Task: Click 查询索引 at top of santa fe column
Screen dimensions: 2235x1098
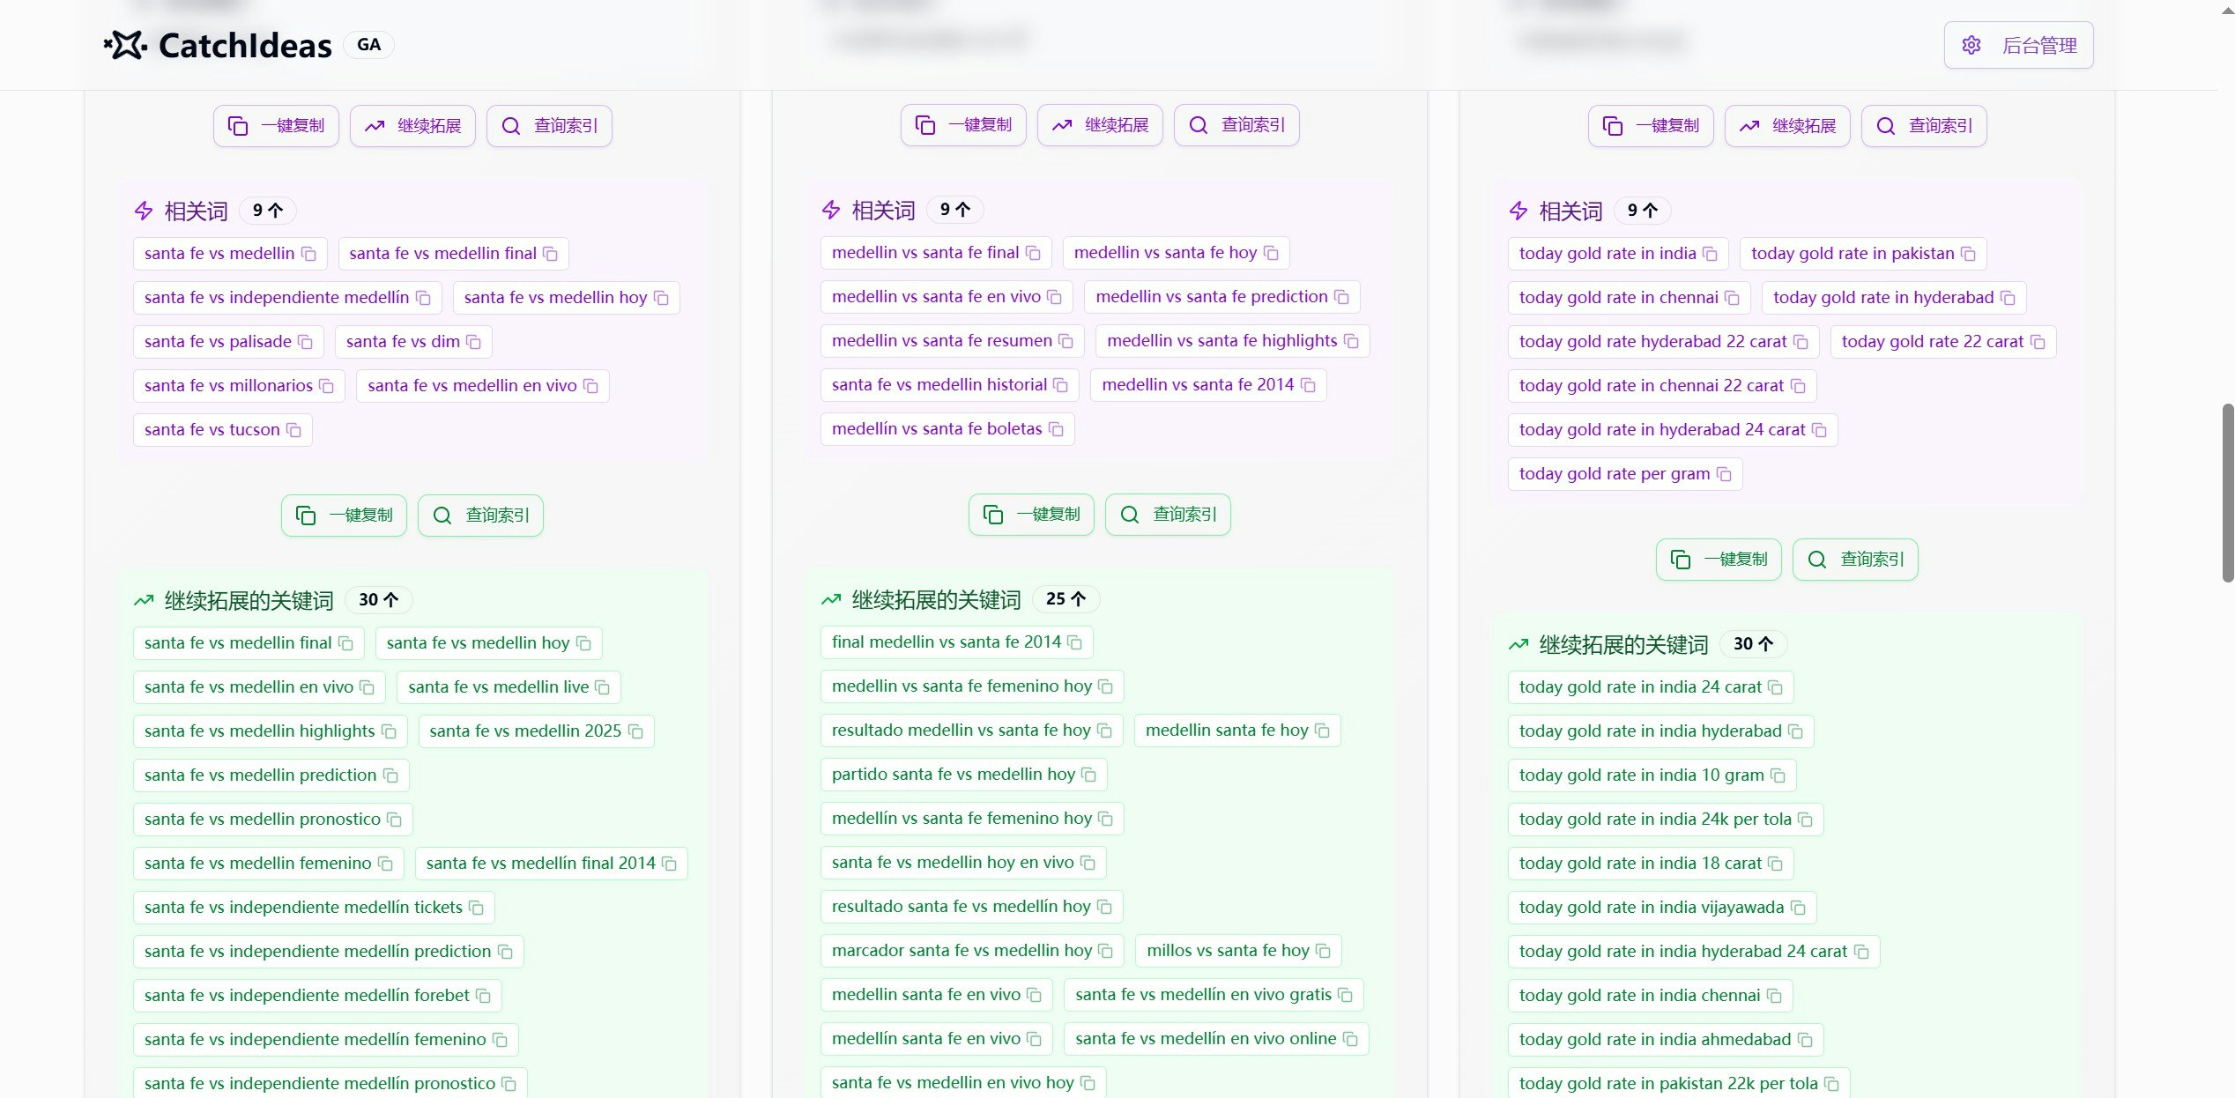Action: click(x=549, y=126)
